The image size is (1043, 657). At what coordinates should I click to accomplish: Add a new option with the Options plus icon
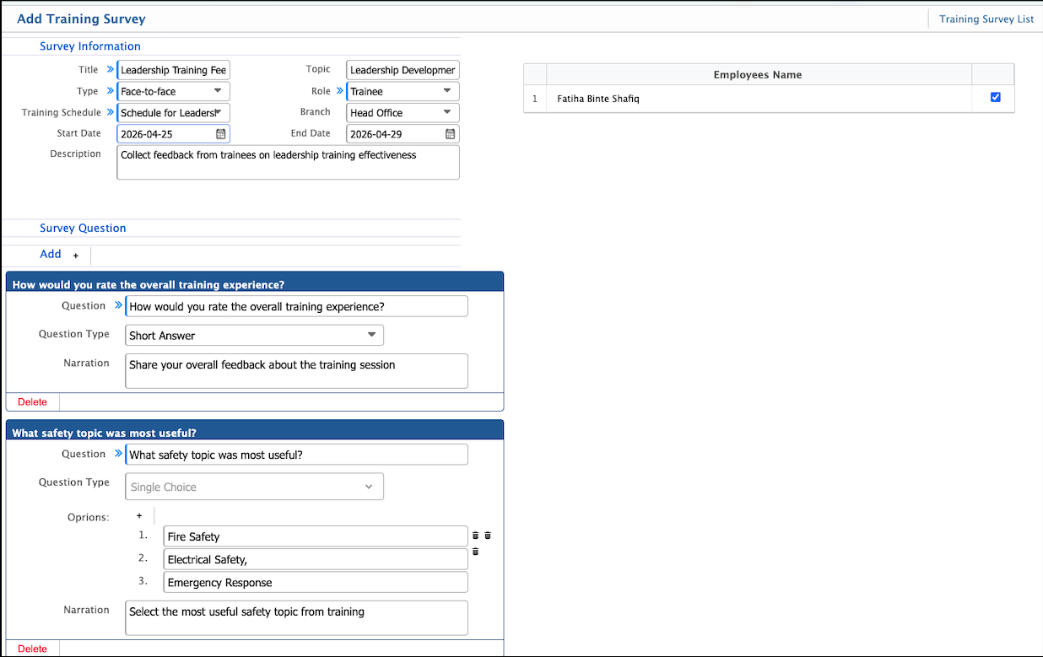click(x=139, y=515)
